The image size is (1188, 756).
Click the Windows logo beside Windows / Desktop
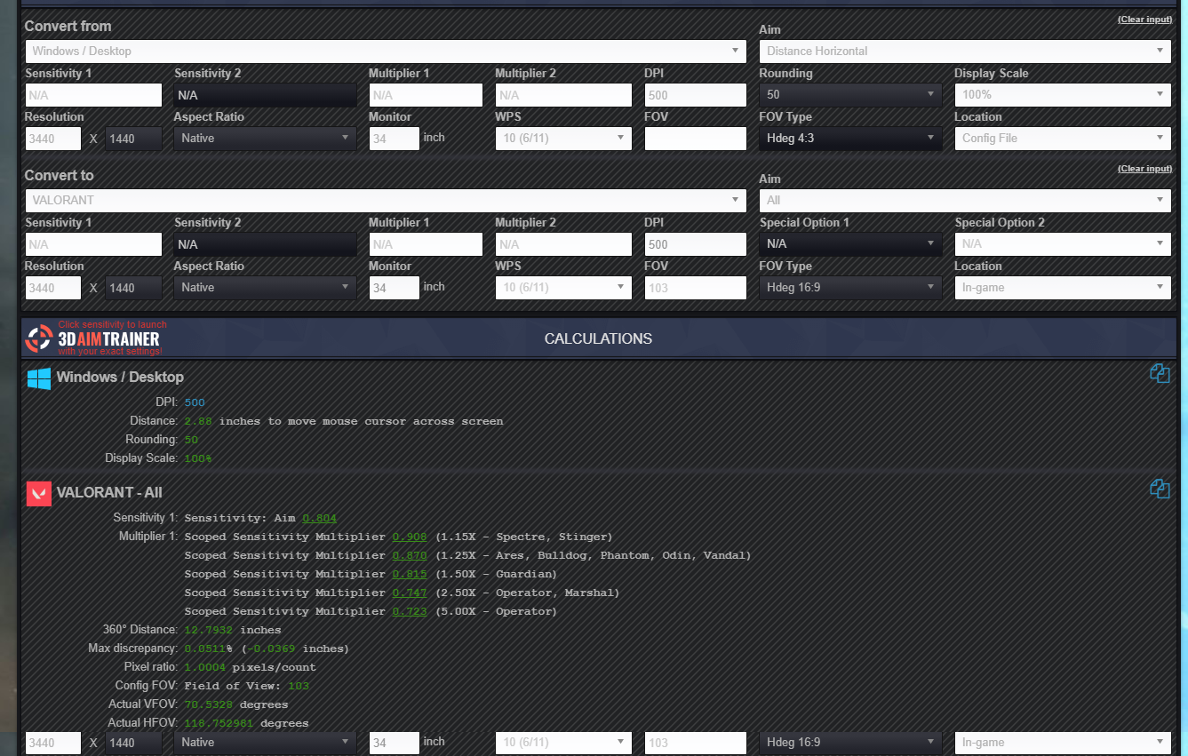pos(39,378)
